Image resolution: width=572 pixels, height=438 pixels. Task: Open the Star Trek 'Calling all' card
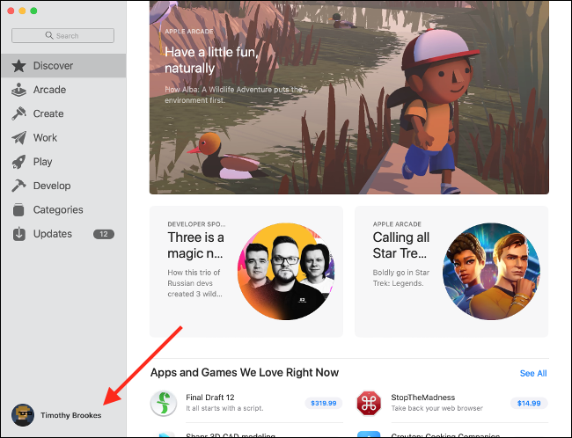point(451,271)
